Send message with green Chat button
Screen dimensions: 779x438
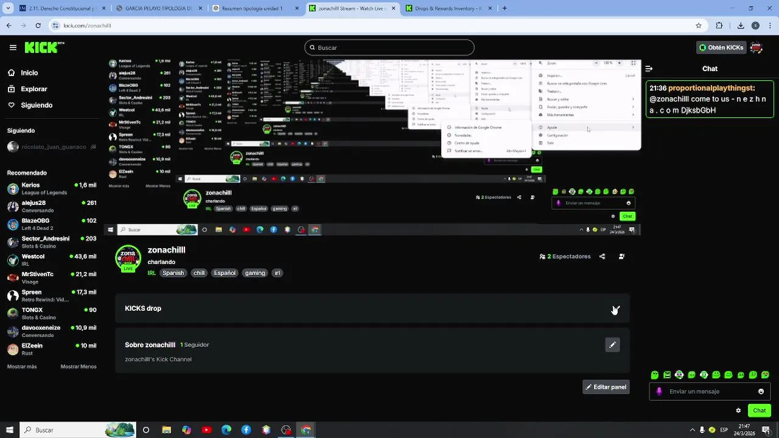click(x=760, y=411)
